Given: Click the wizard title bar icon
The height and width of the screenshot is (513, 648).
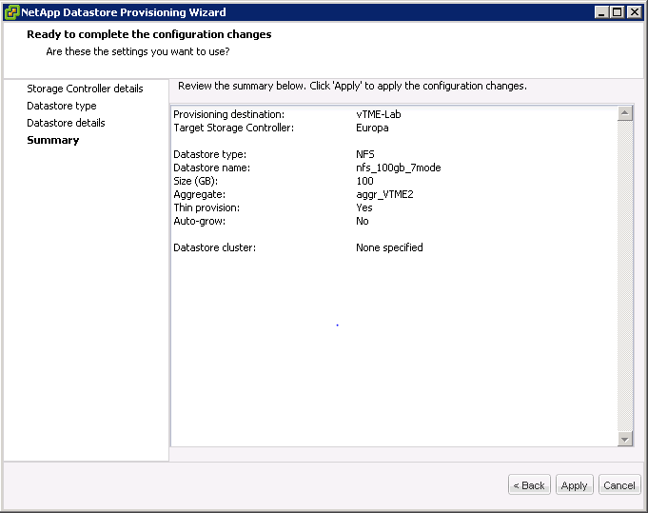Looking at the screenshot, I should tap(11, 12).
